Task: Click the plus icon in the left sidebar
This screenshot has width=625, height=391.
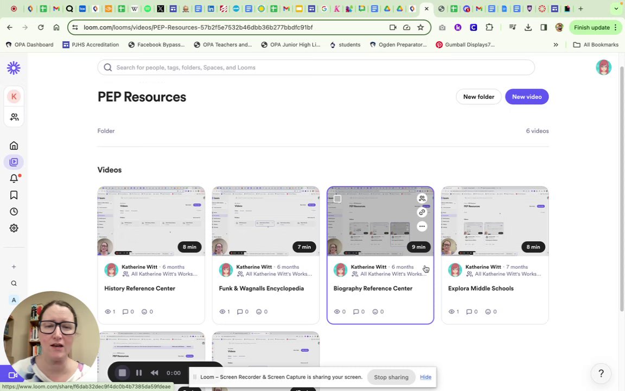Action: tap(14, 267)
